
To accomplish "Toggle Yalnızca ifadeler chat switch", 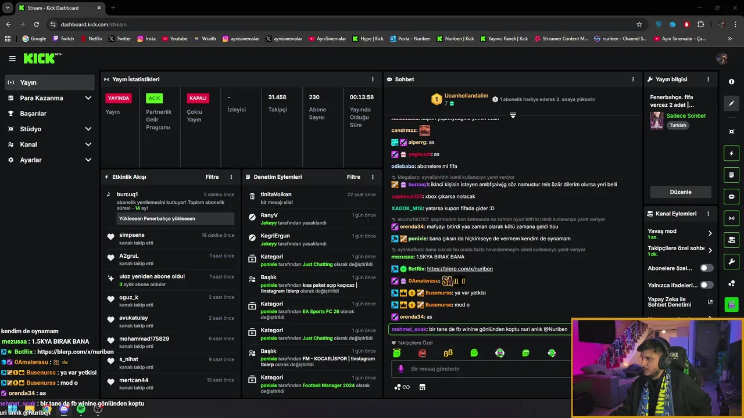I will [706, 285].
